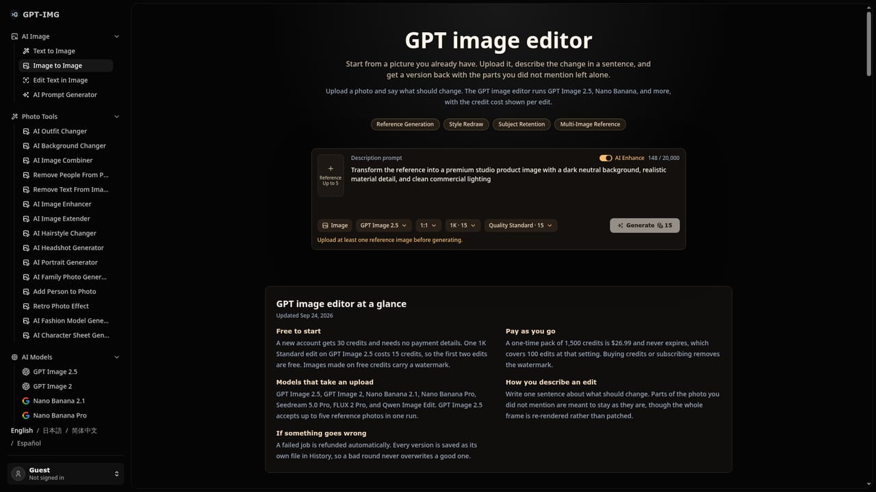This screenshot has height=492, width=876.
Task: Click the AI Image Combiner icon
Action: [x=26, y=161]
